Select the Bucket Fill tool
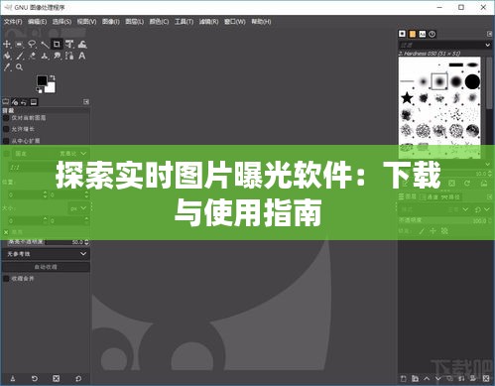 (7, 56)
